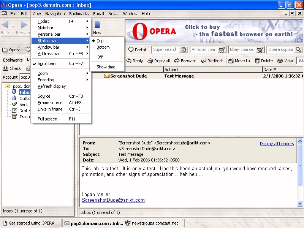
Task: Open the Outbox folder
Action: (25, 98)
